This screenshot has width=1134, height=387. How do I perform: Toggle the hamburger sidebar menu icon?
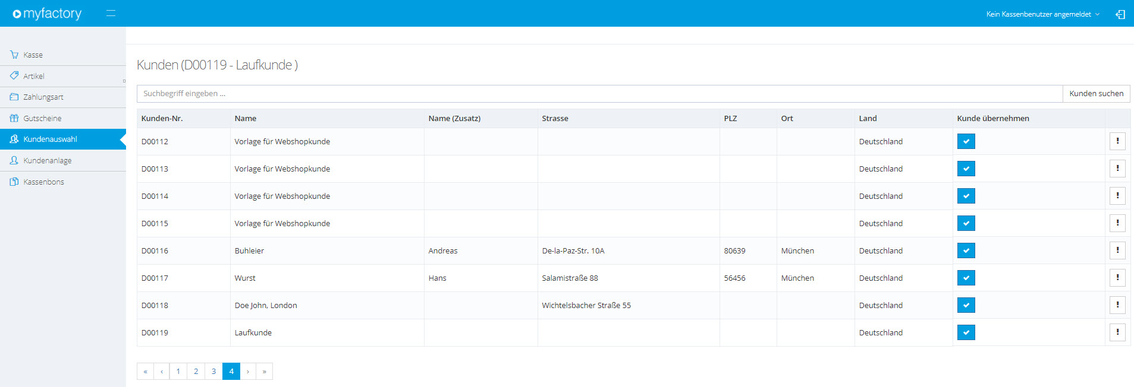coord(111,13)
